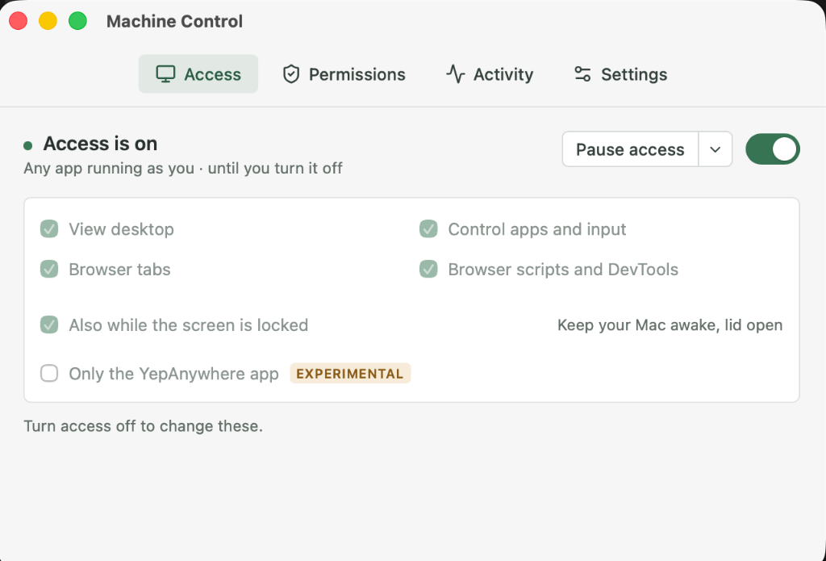Open the Activity tab
Screen dimensions: 826x561
490,74
